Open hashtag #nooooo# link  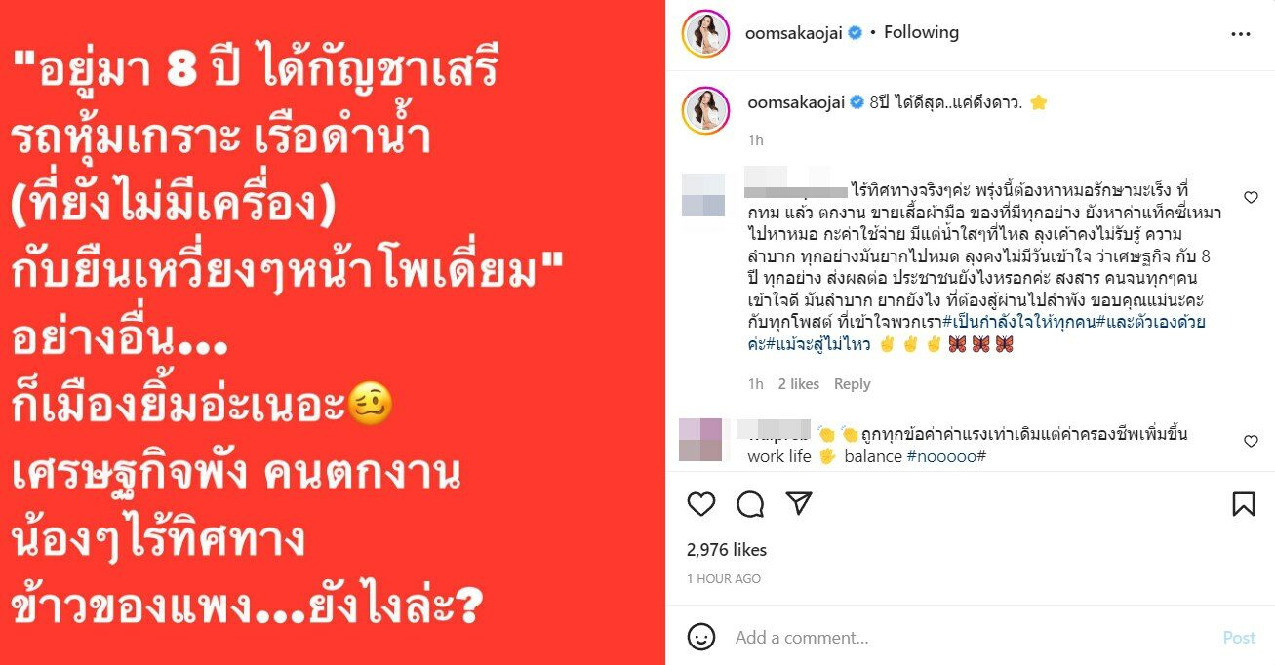point(946,456)
